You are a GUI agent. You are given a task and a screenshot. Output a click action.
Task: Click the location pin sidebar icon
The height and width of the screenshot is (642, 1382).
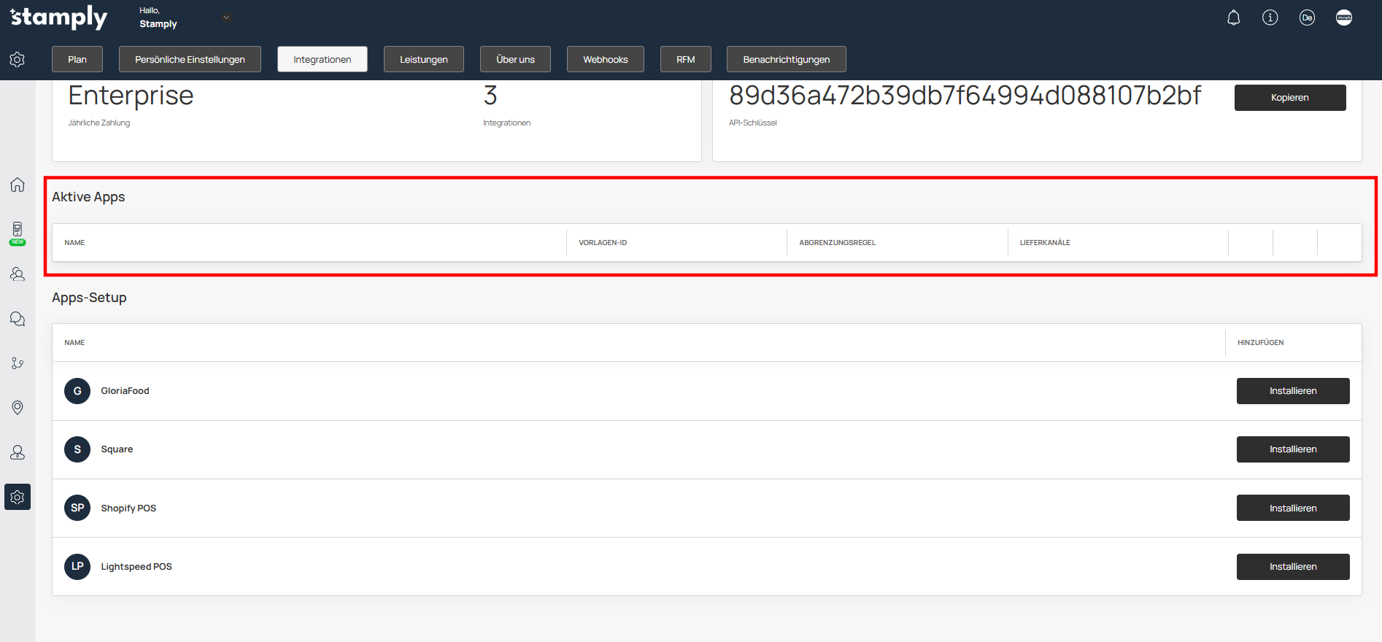click(x=18, y=407)
